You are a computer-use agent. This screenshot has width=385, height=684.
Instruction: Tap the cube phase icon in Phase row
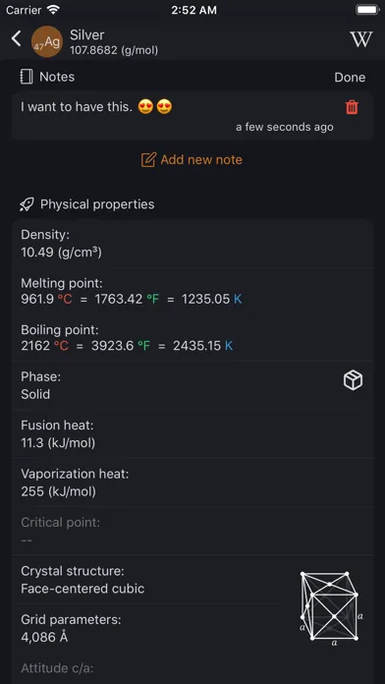pyautogui.click(x=353, y=380)
